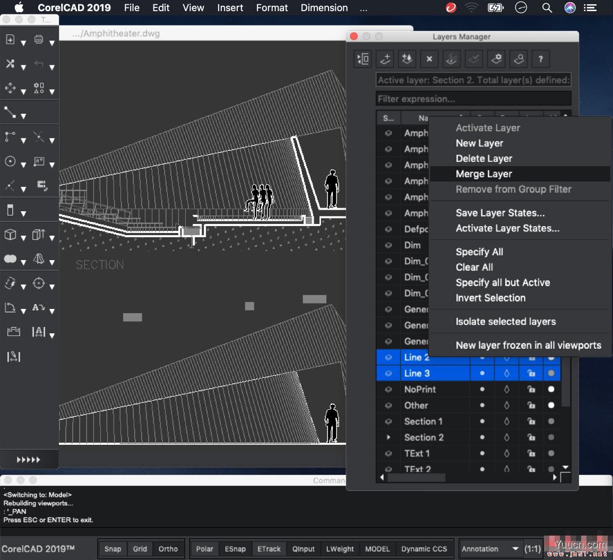613x560 pixels.
Task: Select the Custom coordinate system target icon
Action: tap(39, 283)
